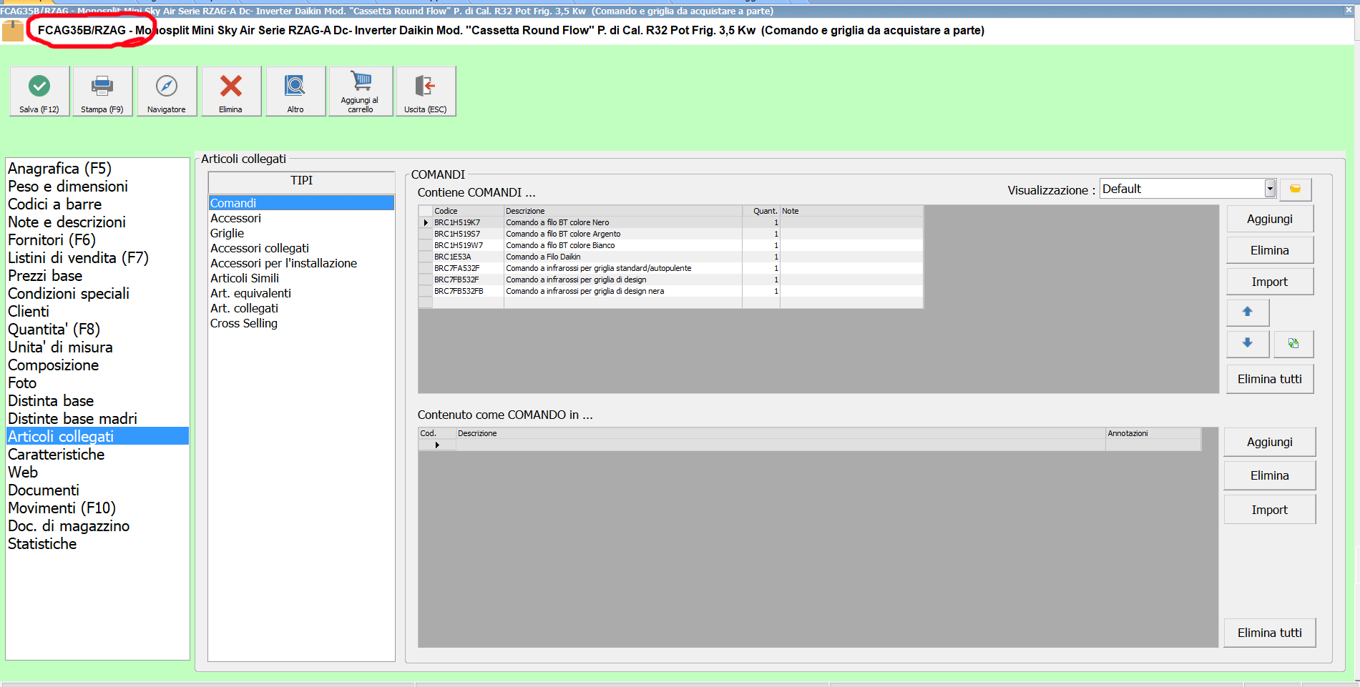Select row BRC1H519W7 colore Bianco

(670, 245)
